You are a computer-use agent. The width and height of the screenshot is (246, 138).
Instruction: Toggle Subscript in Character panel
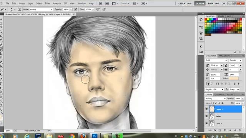pyautogui.click(x=229, y=84)
